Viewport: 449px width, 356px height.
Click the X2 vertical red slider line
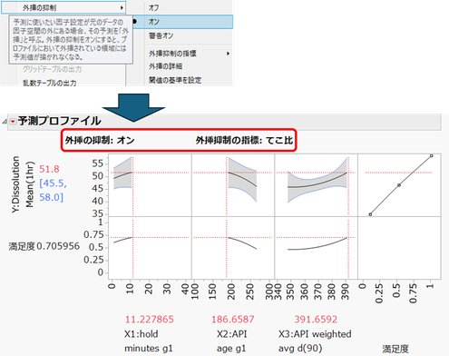(227, 216)
